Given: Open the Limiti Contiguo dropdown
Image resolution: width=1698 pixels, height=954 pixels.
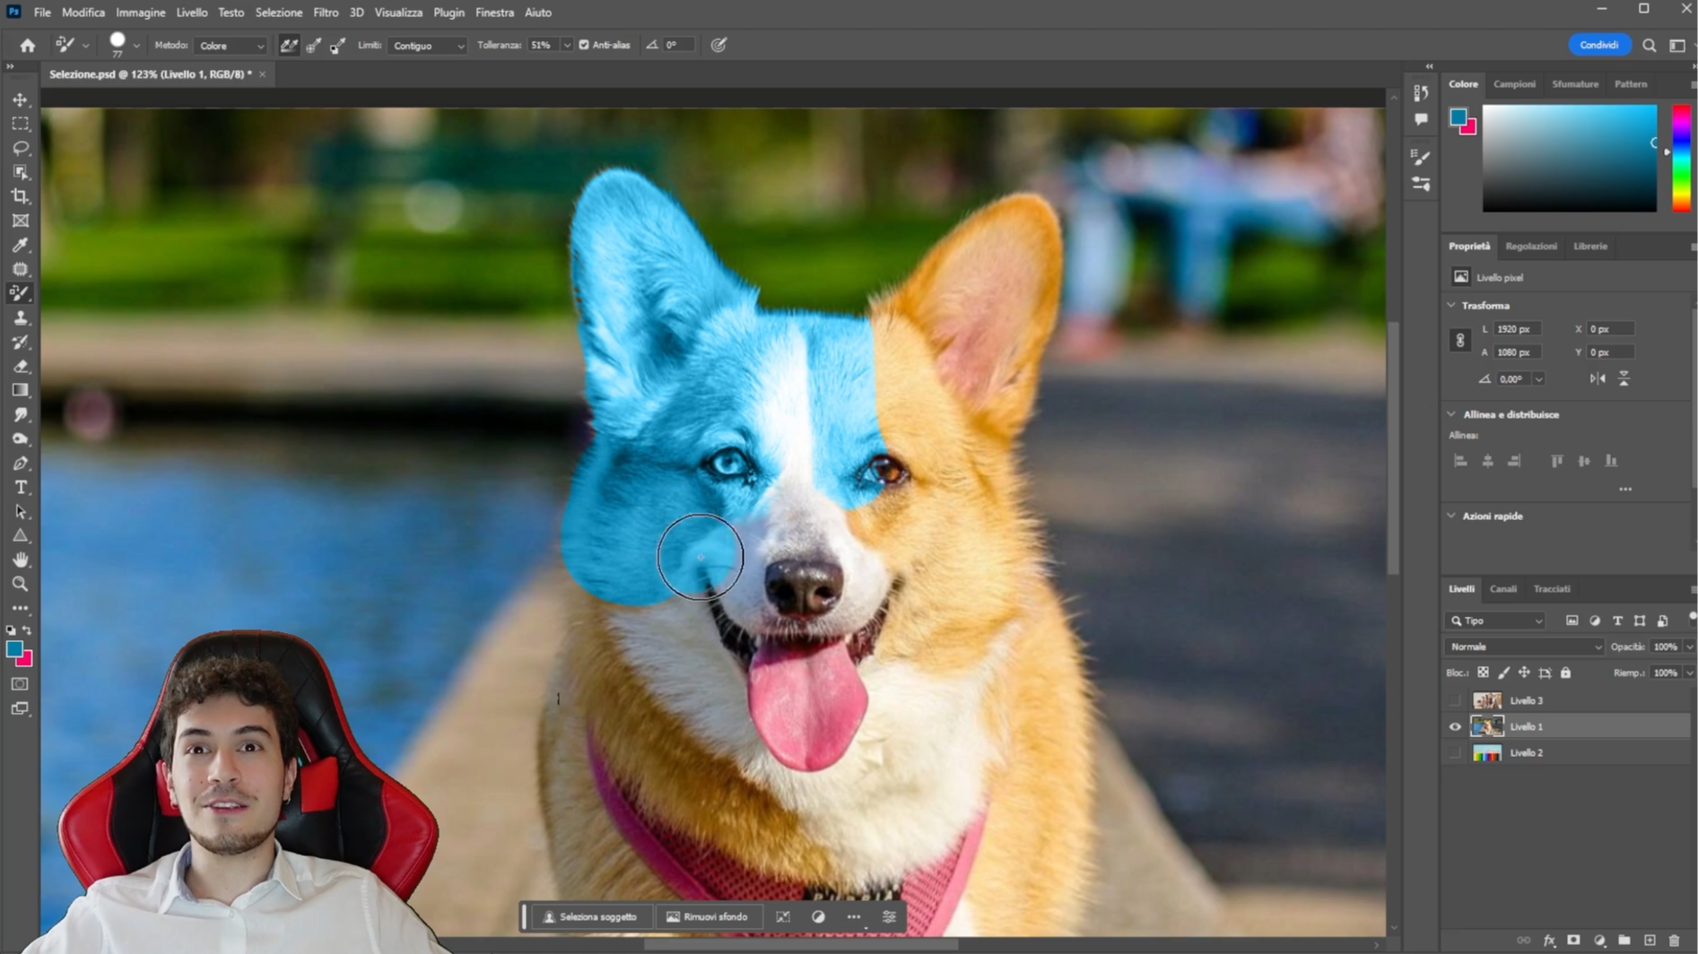Looking at the screenshot, I should tap(427, 46).
